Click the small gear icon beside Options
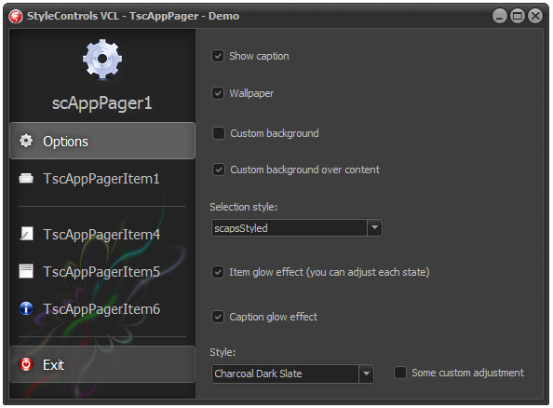The height and width of the screenshot is (408, 553). coord(26,141)
